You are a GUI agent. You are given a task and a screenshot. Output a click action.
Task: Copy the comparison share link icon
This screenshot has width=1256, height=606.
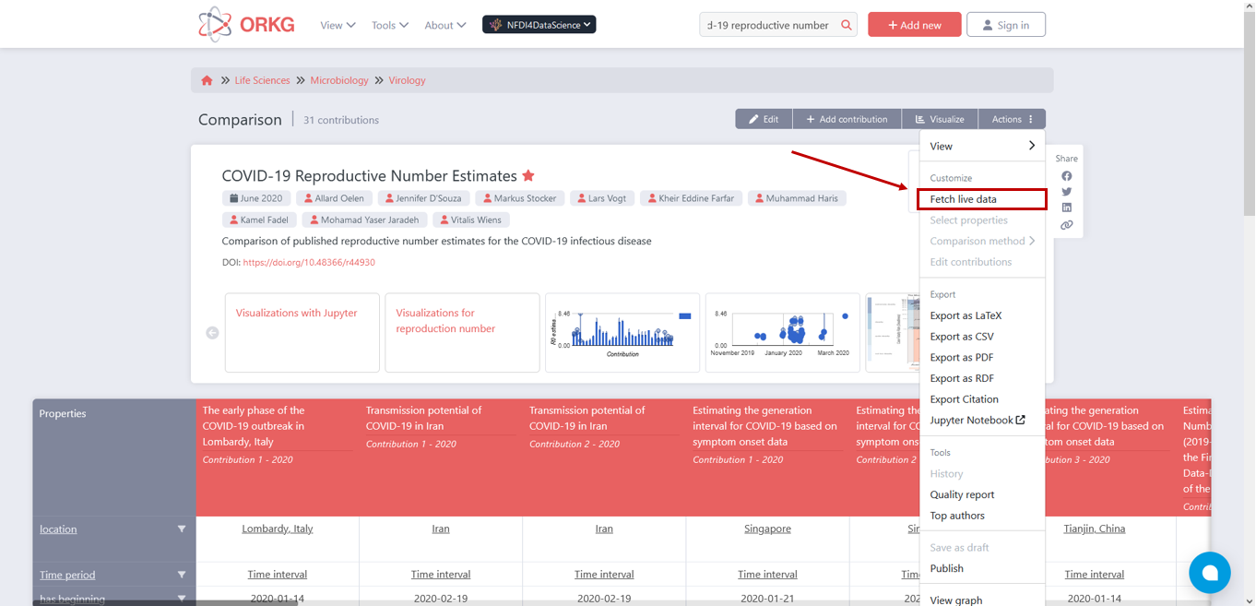(x=1066, y=224)
